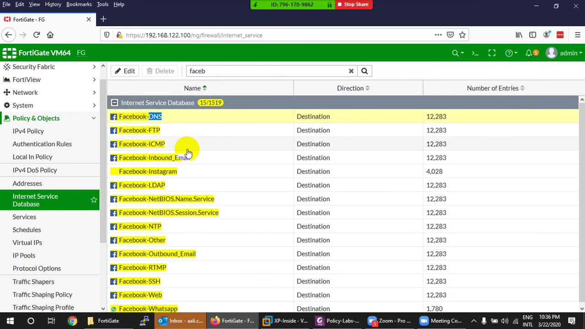Select the Facebook-Outbound_Email entry
Image resolution: width=585 pixels, height=329 pixels.
click(157, 254)
